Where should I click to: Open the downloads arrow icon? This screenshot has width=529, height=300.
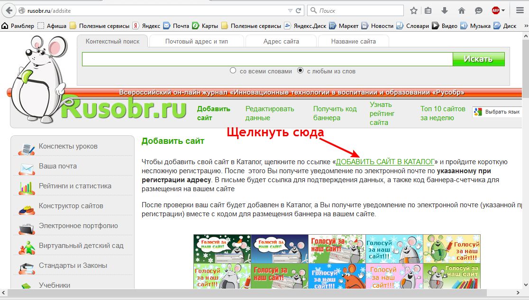coord(445,10)
